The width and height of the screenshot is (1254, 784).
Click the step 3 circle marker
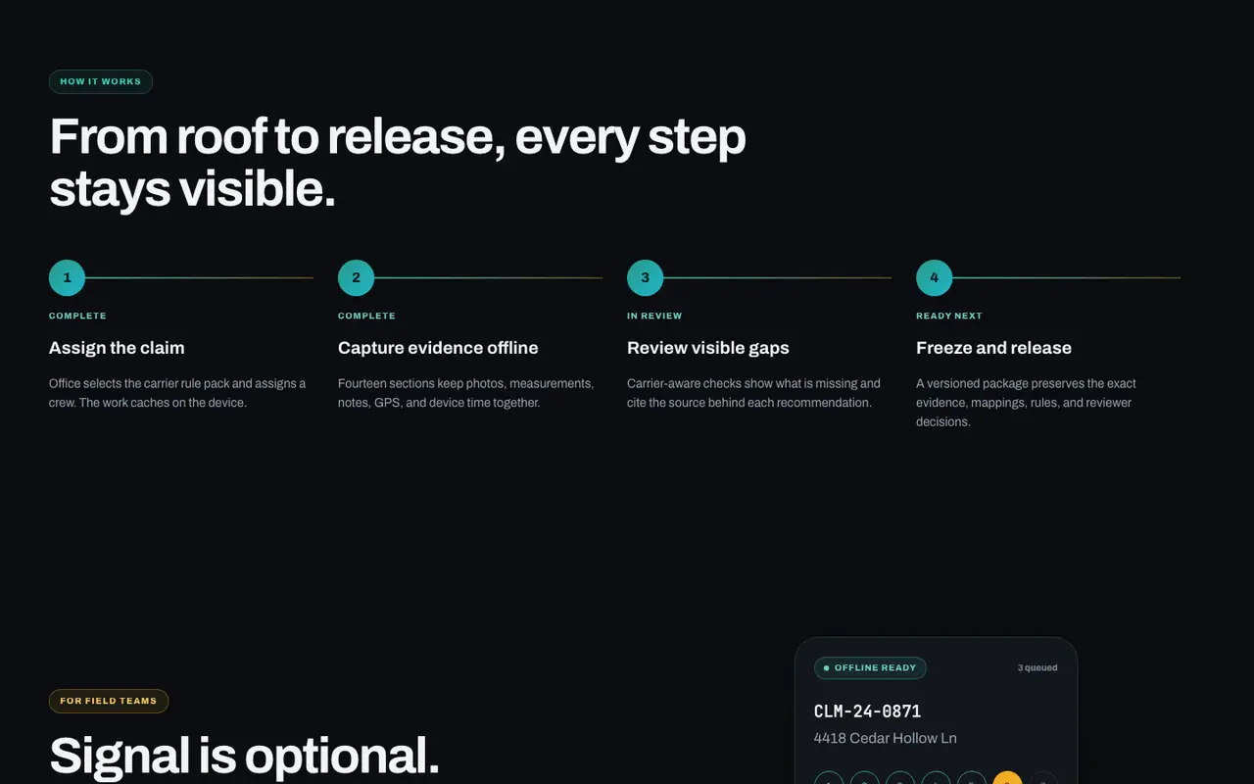click(645, 277)
